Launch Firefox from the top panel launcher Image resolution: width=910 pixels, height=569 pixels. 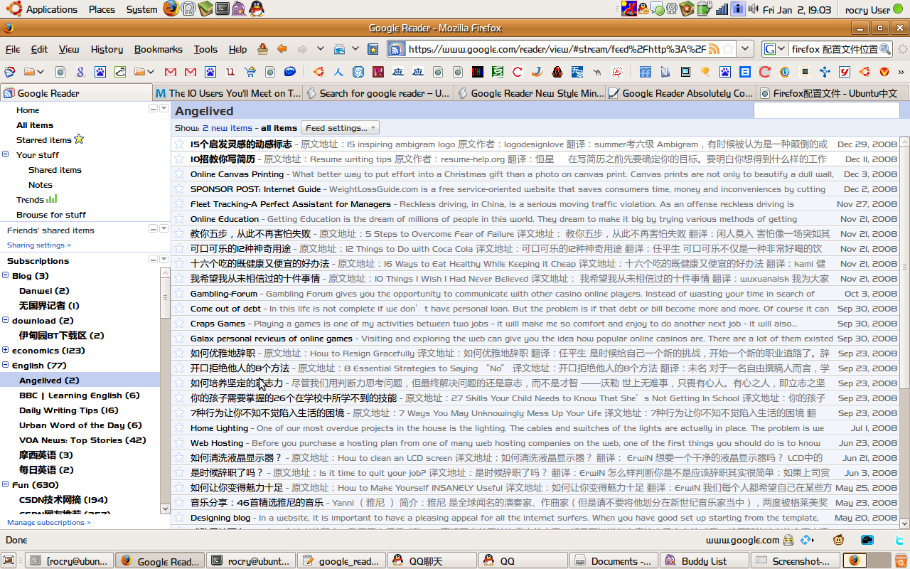click(171, 9)
